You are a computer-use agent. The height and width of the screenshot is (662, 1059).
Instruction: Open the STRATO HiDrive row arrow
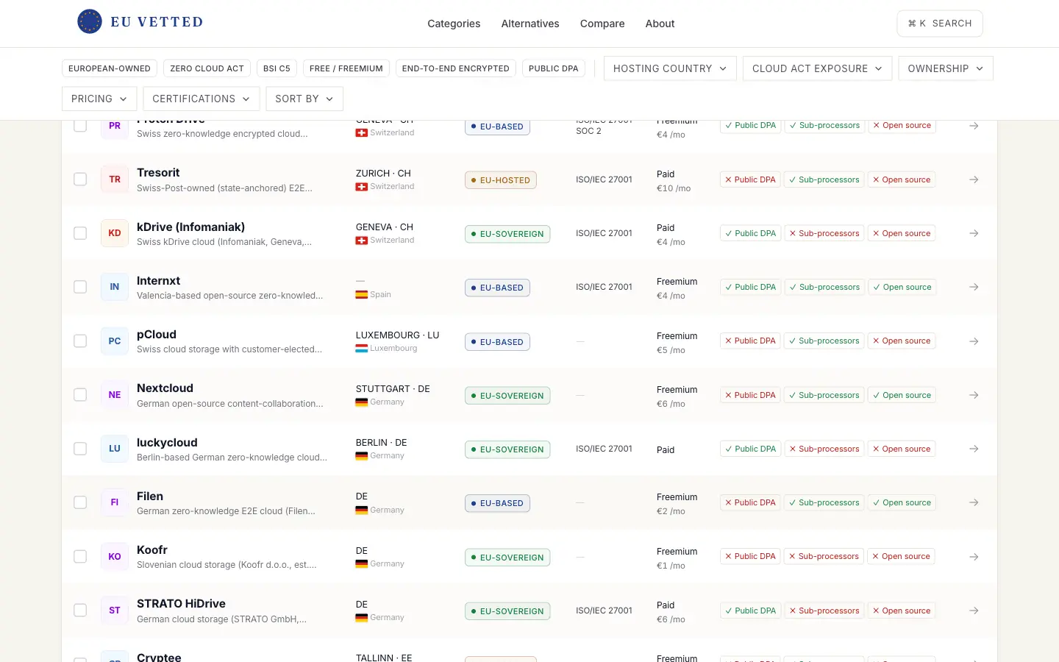[x=974, y=611]
